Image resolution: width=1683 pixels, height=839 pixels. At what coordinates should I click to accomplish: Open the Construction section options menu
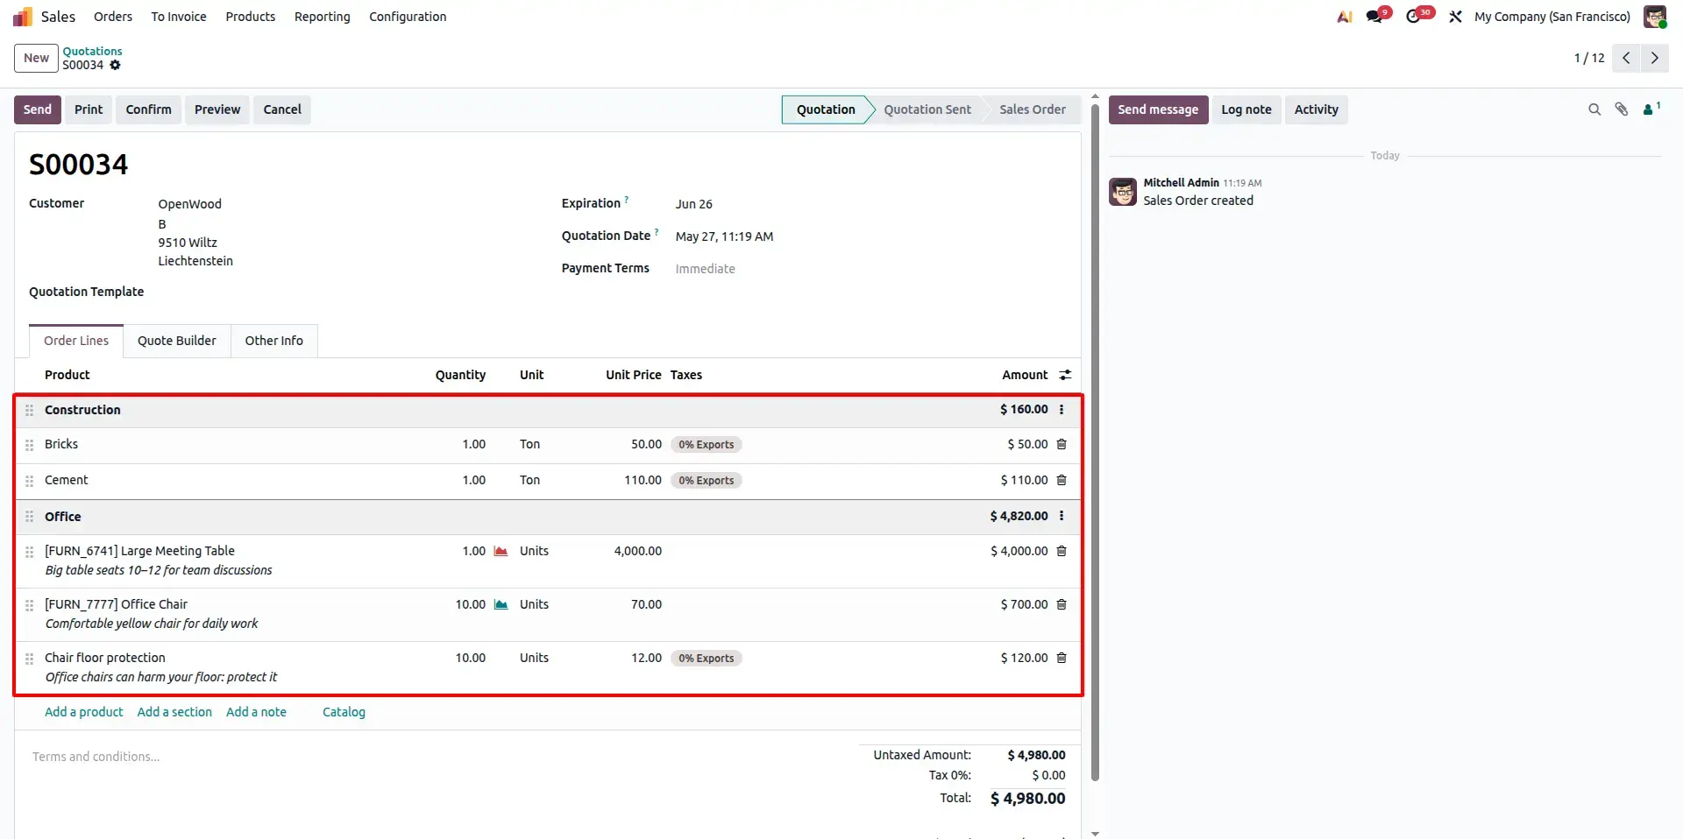1062,409
